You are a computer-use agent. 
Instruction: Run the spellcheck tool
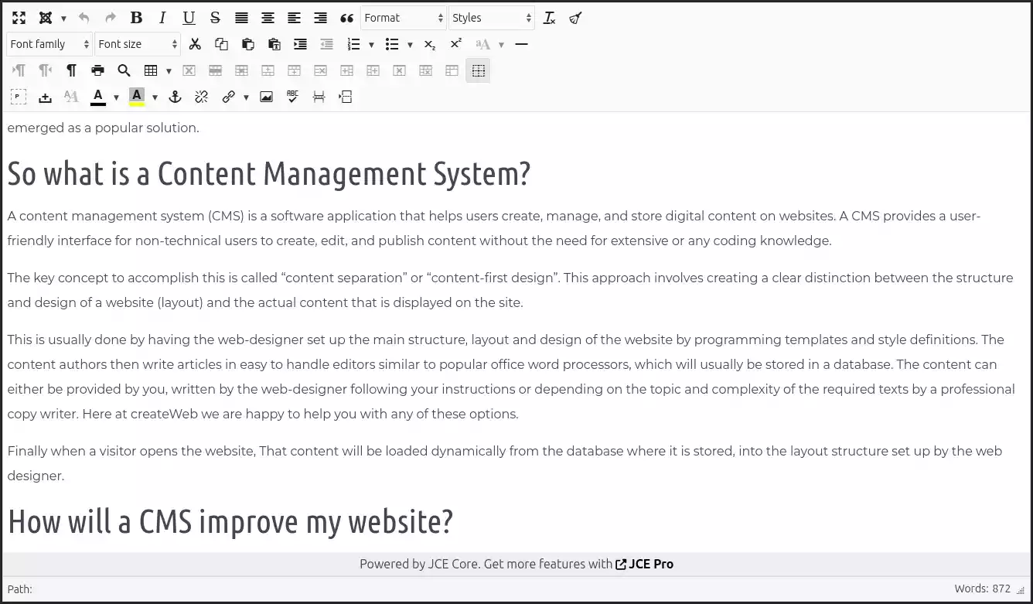tap(292, 97)
